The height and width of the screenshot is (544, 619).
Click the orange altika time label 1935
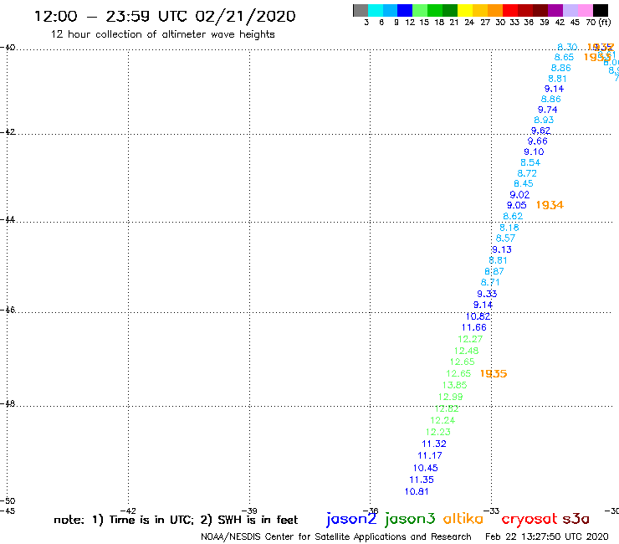pos(494,373)
